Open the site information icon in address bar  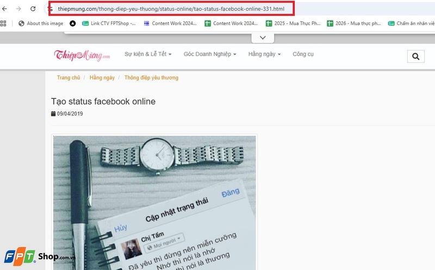50,9
